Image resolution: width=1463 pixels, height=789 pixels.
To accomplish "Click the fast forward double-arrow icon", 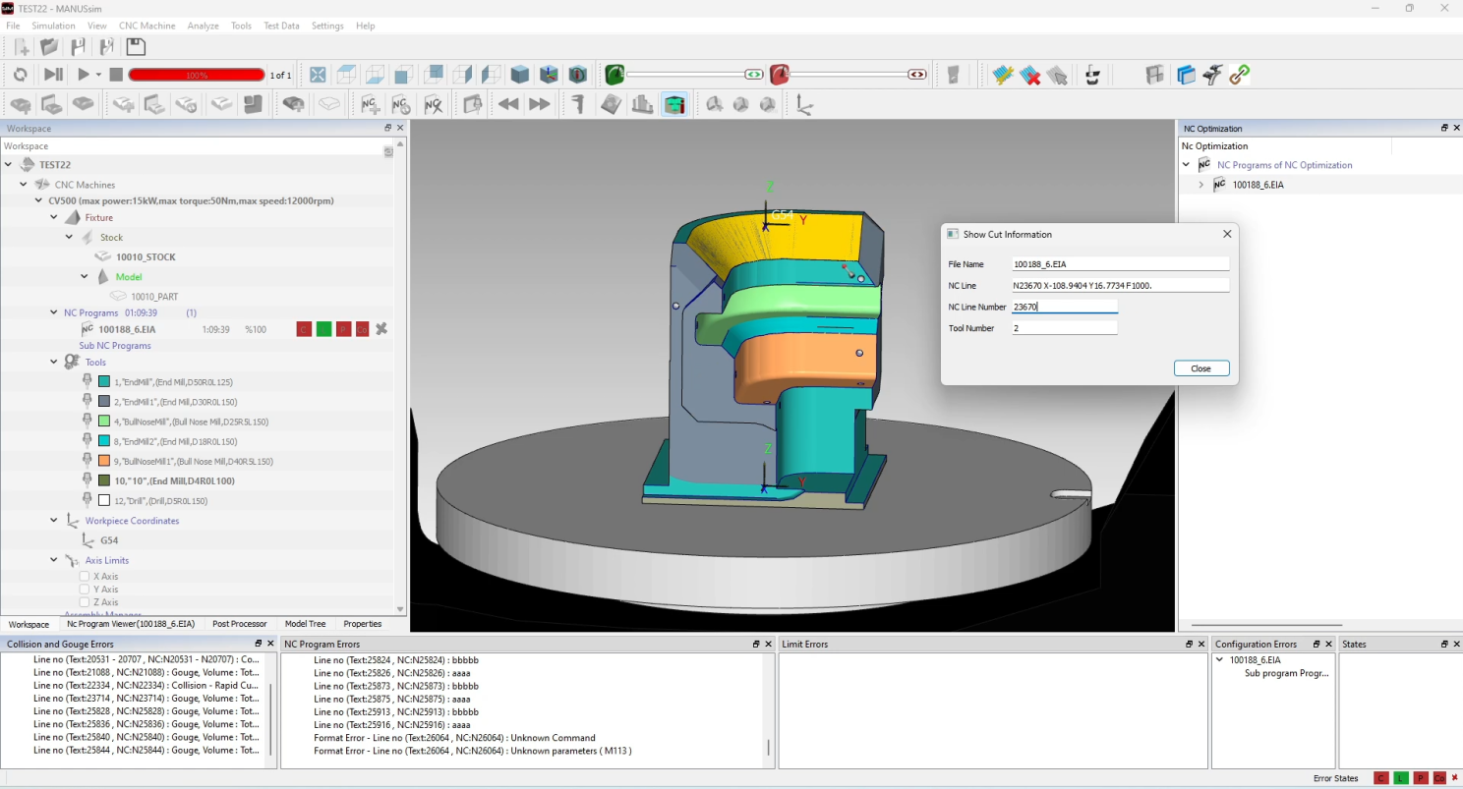I will (540, 104).
